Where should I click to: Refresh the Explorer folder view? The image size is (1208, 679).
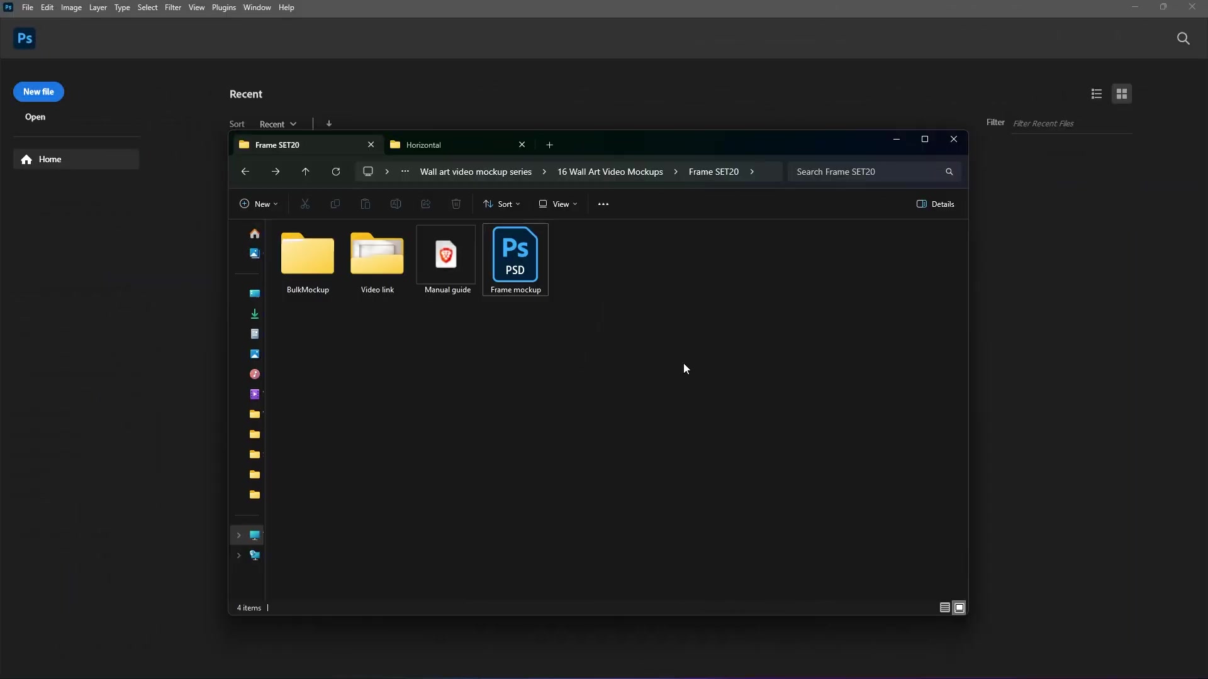(x=336, y=172)
